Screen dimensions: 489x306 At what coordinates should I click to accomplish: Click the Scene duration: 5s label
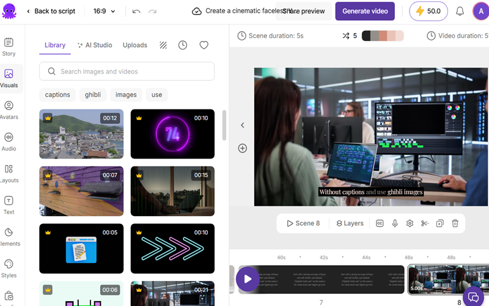pyautogui.click(x=271, y=36)
